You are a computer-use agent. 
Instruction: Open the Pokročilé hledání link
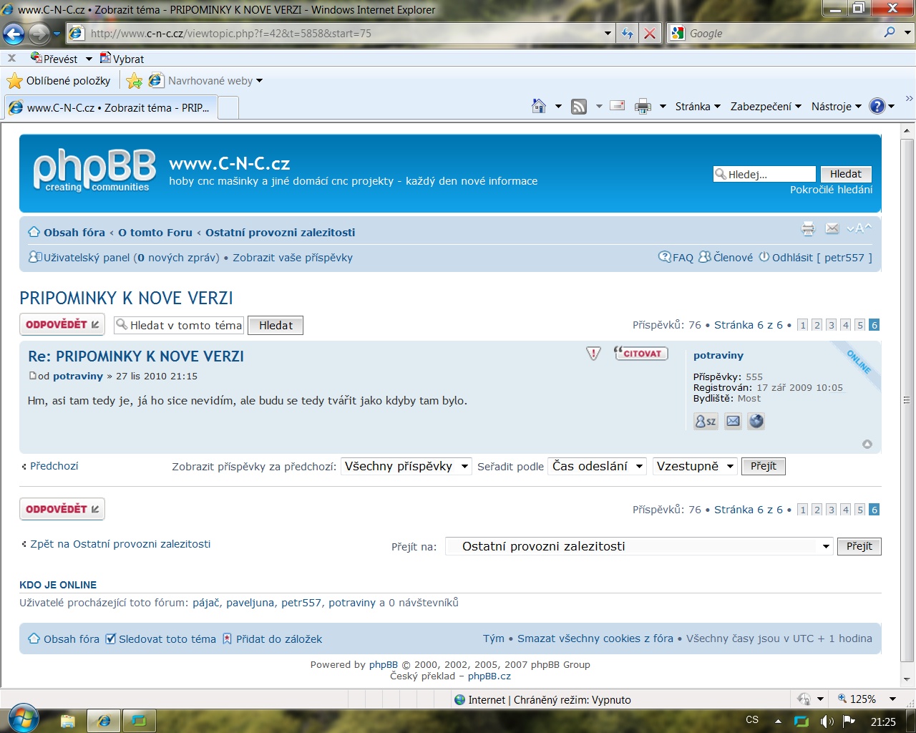[831, 190]
